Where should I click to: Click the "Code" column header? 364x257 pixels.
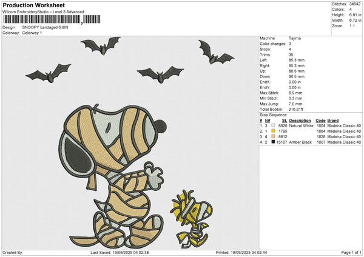coord(320,121)
